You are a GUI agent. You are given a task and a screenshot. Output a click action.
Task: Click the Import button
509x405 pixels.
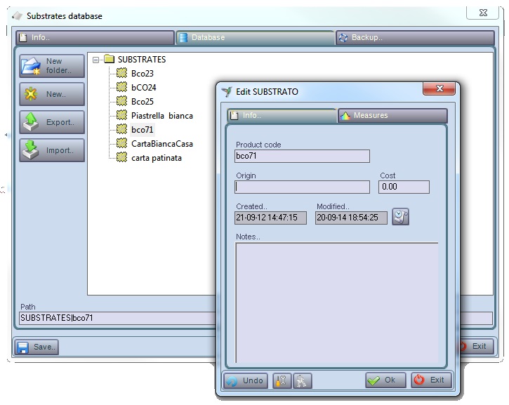[52, 150]
